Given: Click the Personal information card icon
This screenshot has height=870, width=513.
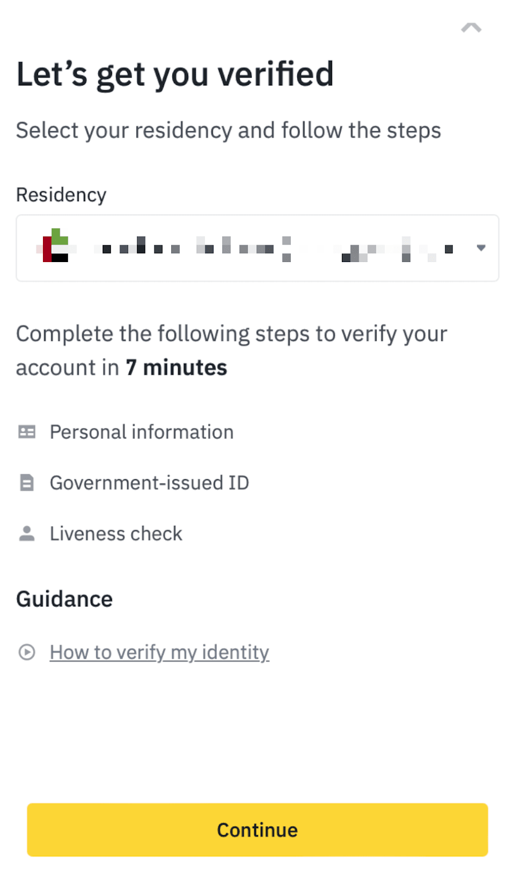Looking at the screenshot, I should tap(27, 432).
